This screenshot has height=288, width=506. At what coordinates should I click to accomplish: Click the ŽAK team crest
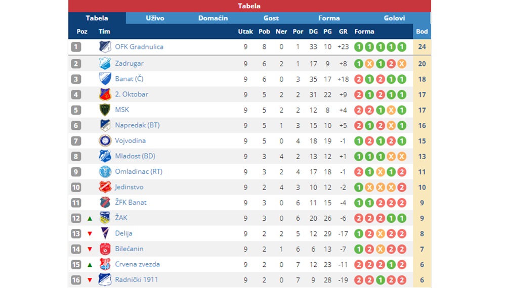pyautogui.click(x=105, y=218)
